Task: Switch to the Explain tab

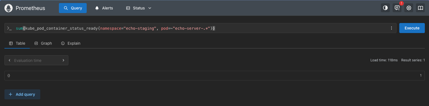Action: click(x=71, y=43)
